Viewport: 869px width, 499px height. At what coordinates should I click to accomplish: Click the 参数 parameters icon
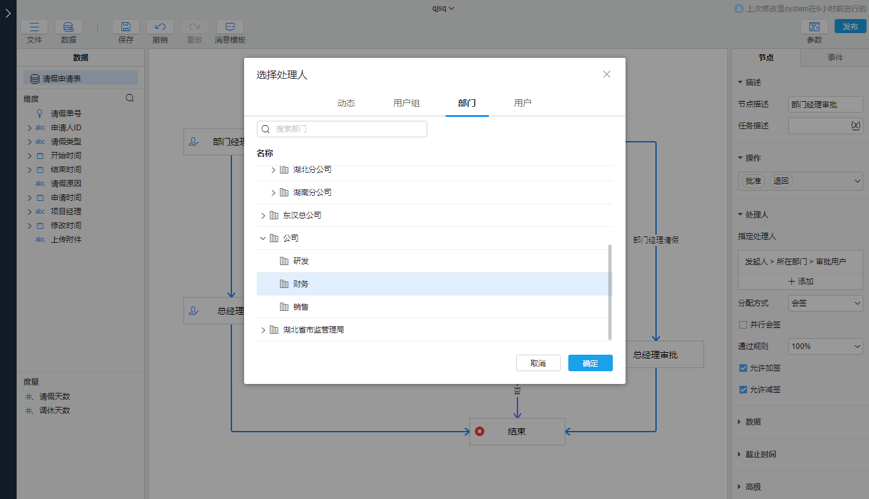(x=814, y=27)
